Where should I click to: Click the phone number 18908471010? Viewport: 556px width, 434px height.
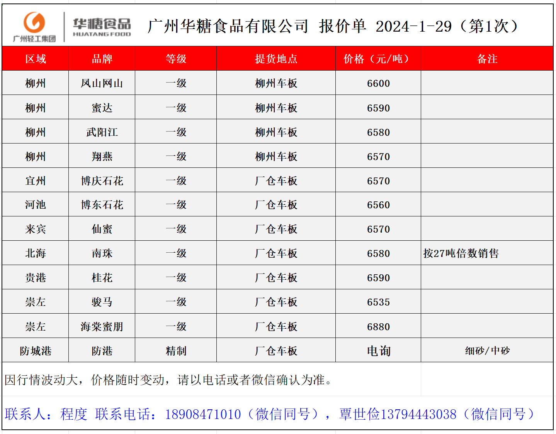[x=203, y=414]
